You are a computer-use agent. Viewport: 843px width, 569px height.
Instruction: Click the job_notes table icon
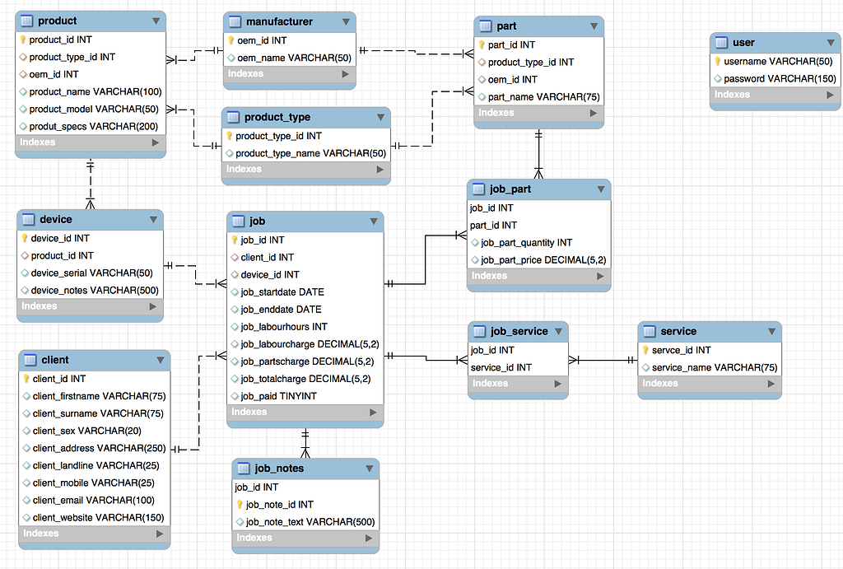click(243, 469)
